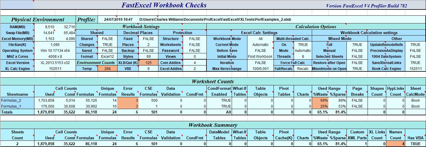Click the 25% waste cell for Formulas_1
The image size is (426, 147).
click(321, 106)
